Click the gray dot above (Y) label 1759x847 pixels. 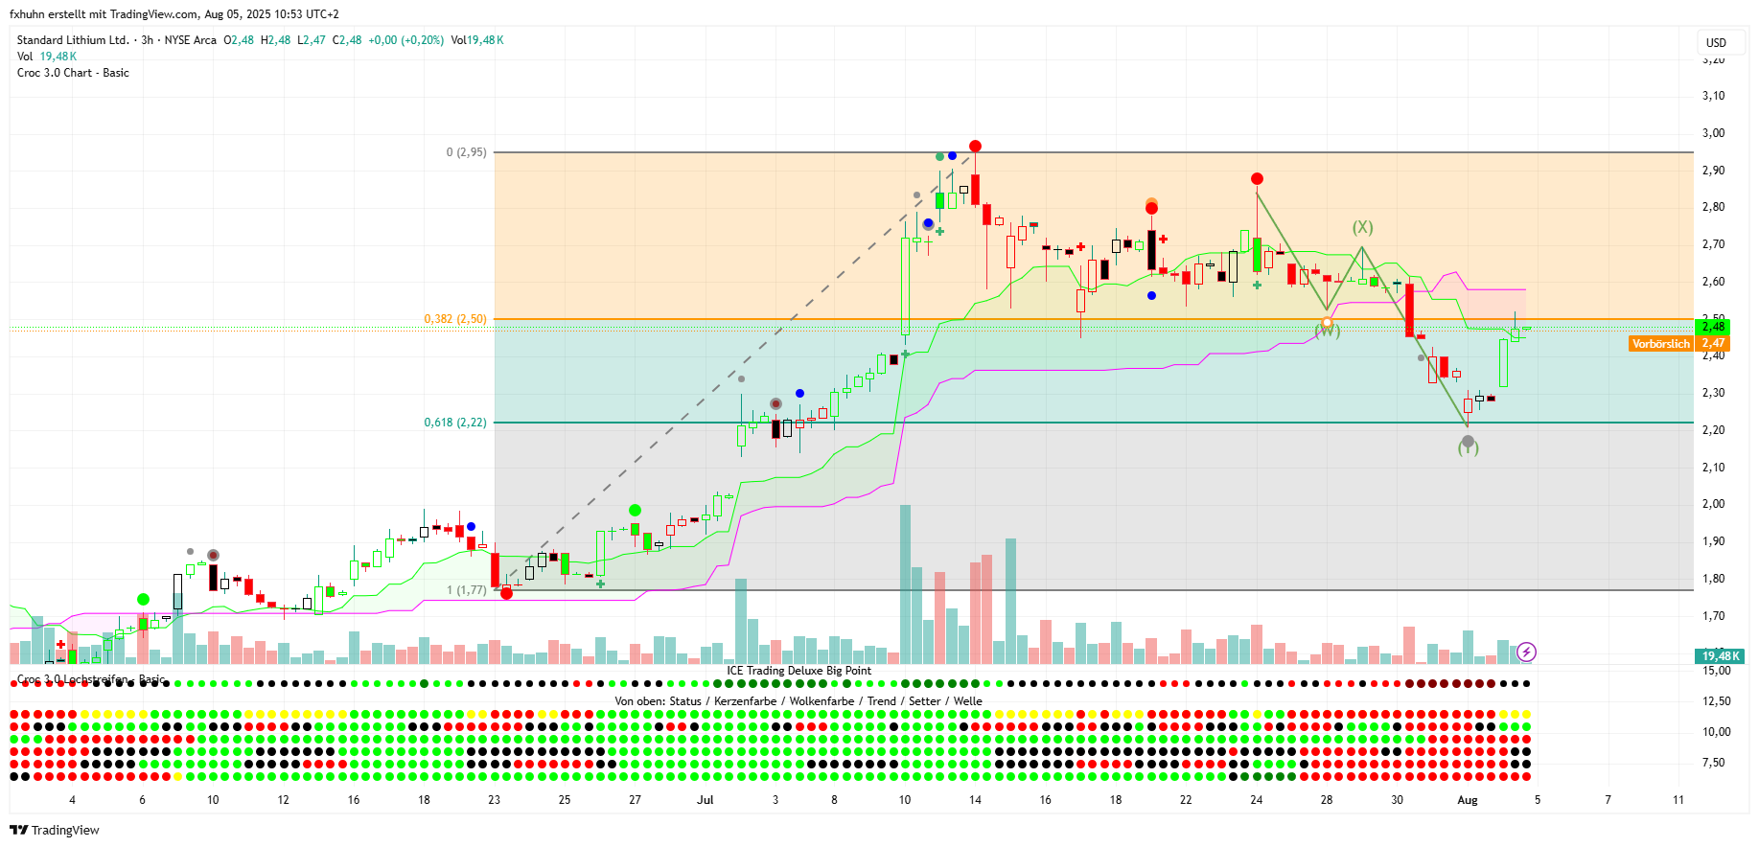(x=1468, y=442)
